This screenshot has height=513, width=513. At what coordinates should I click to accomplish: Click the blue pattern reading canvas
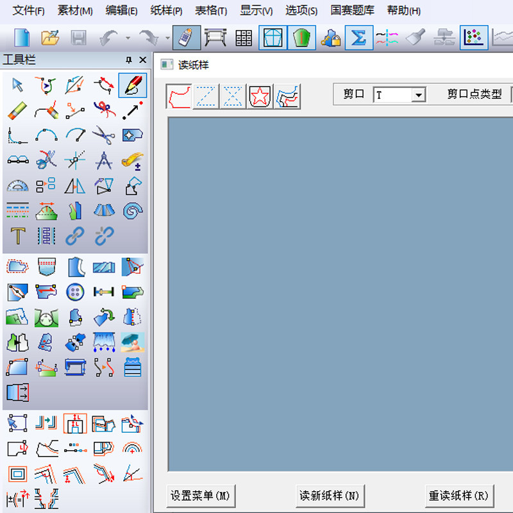341,294
